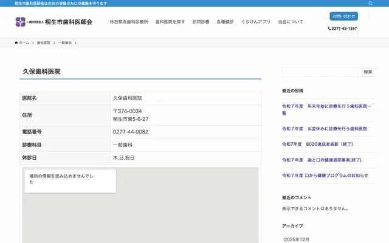Click the magnifier search icon at top right

click(x=370, y=3)
